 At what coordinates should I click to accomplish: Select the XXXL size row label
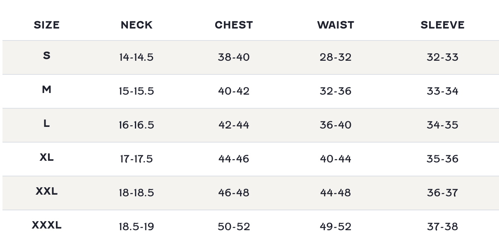[47, 225]
